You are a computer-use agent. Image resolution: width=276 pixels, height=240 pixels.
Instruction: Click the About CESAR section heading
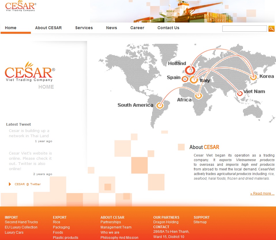pyautogui.click(x=204, y=147)
